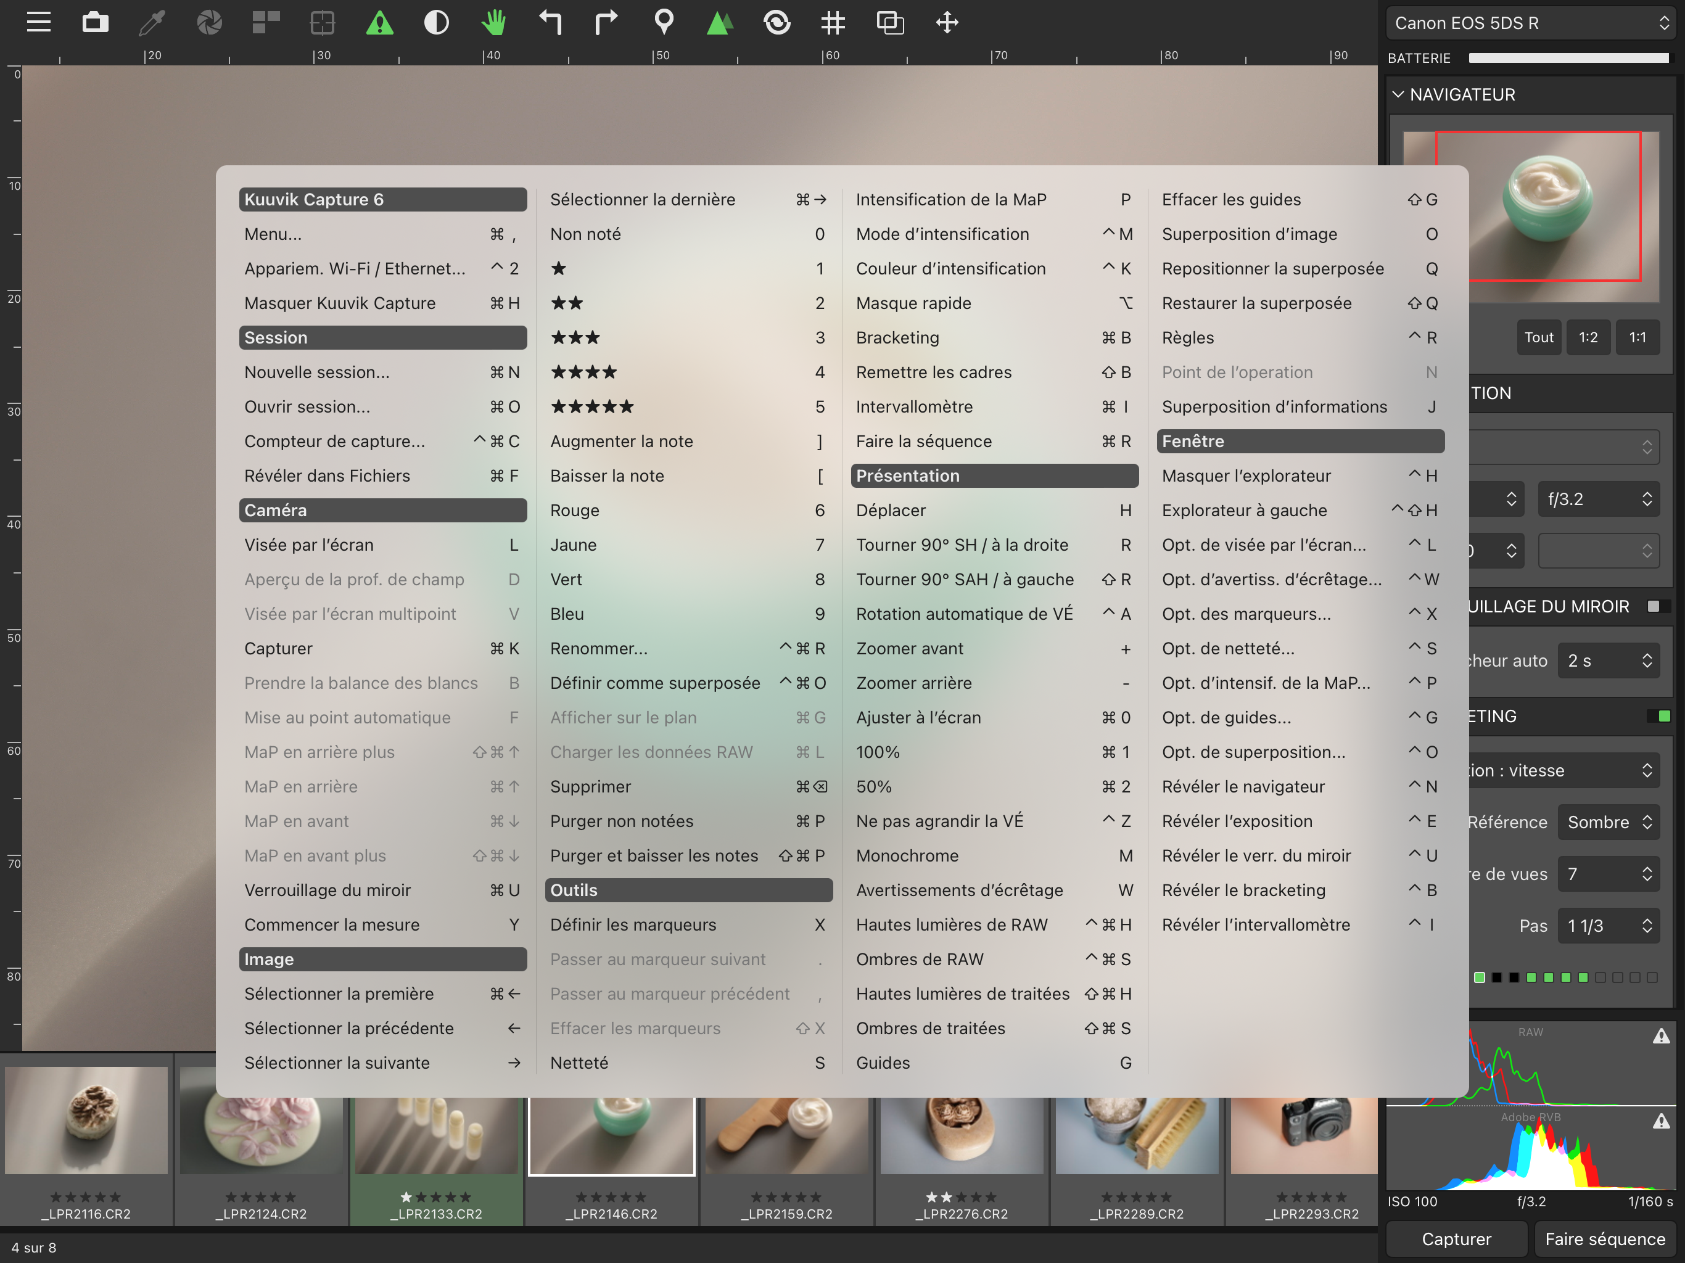Click the Faire séquence button at bottom right
Viewport: 1685px width, 1263px height.
click(x=1604, y=1238)
